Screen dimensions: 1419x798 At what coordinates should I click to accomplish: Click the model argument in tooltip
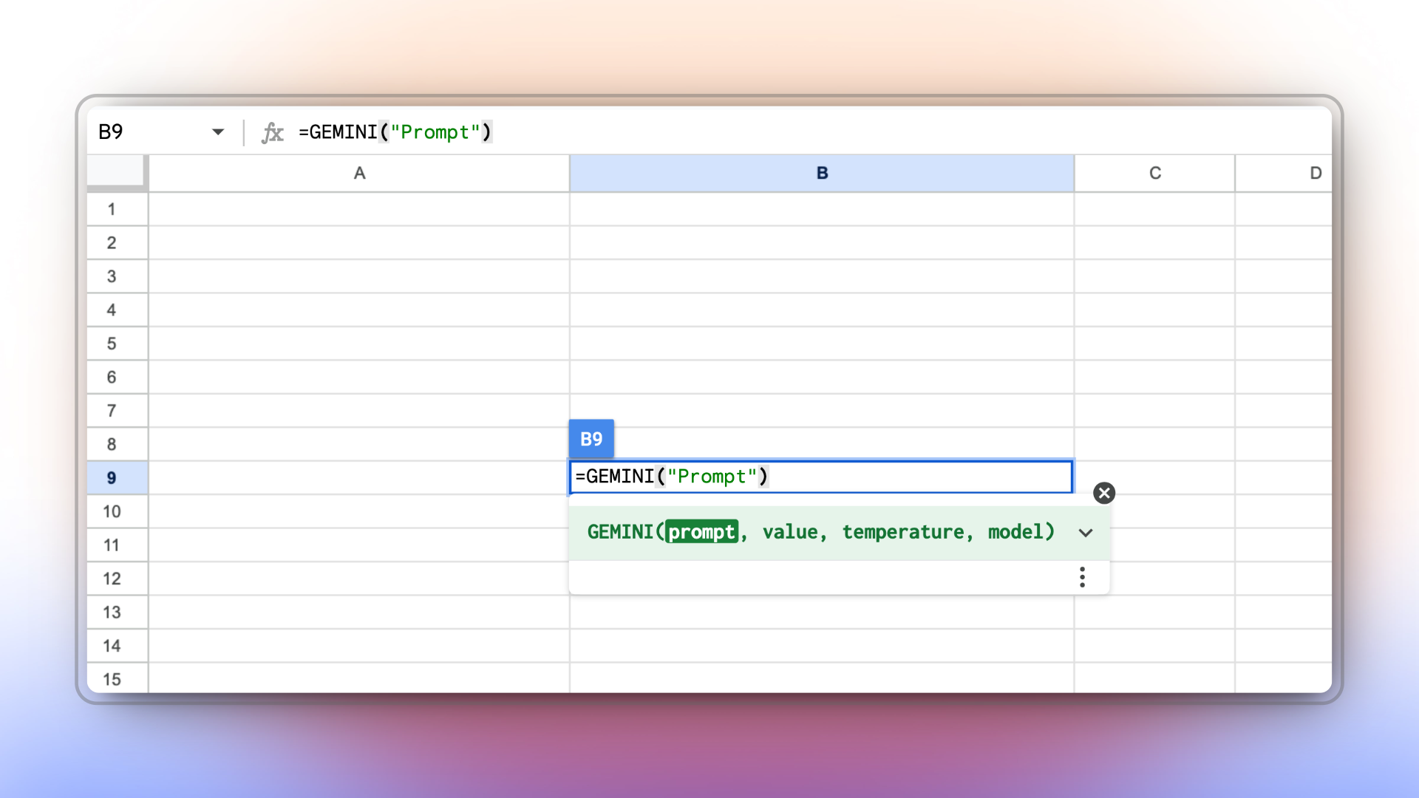1015,532
